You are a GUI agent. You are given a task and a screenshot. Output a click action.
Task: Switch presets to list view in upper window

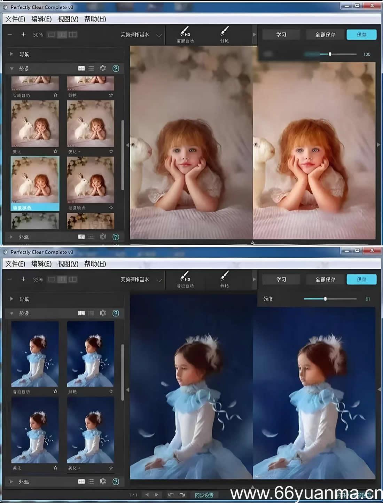pyautogui.click(x=91, y=69)
